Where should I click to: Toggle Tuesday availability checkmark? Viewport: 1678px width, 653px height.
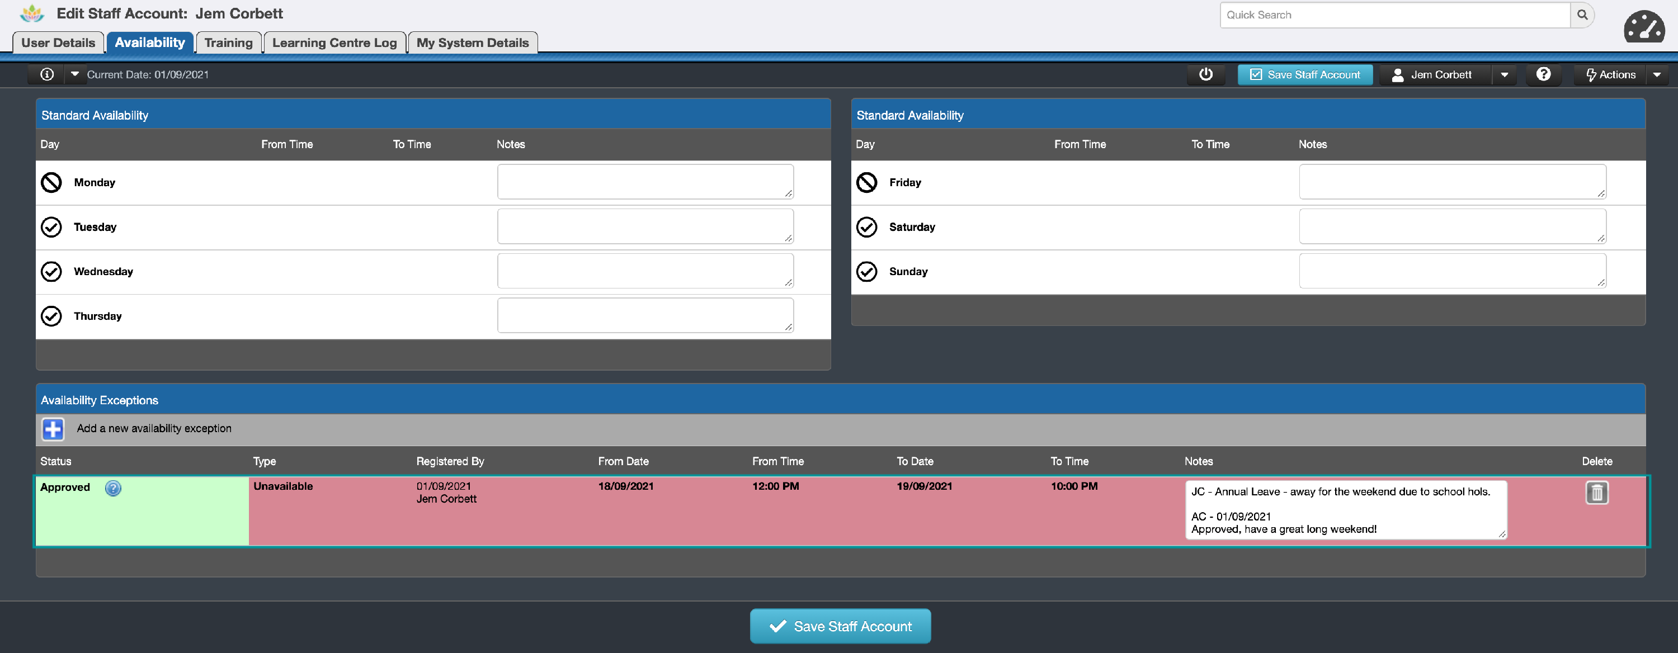point(51,227)
